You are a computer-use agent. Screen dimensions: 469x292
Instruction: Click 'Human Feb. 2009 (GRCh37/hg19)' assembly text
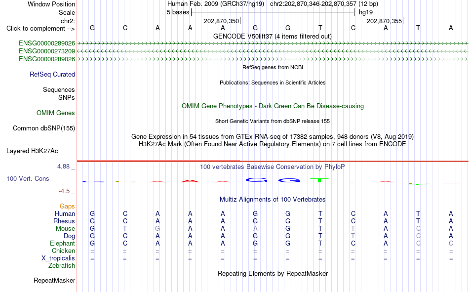coord(216,4)
